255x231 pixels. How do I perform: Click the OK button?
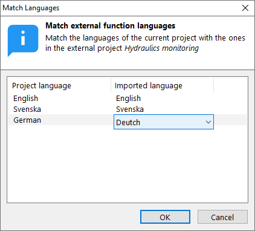click(x=165, y=217)
